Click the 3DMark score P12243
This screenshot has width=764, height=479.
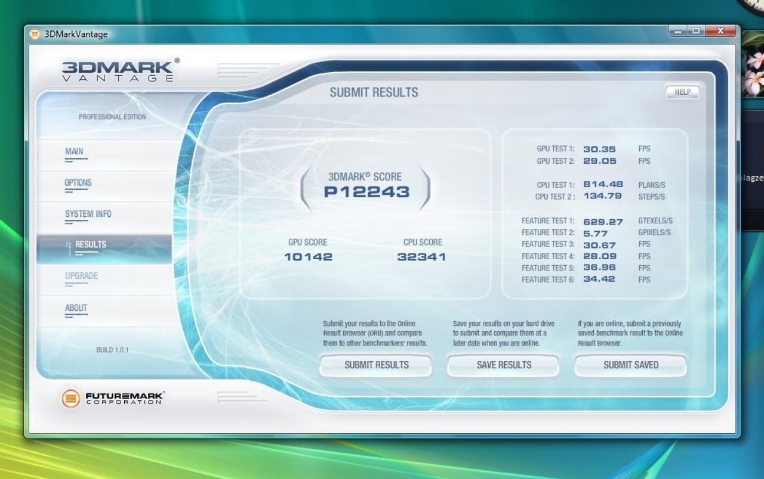366,192
